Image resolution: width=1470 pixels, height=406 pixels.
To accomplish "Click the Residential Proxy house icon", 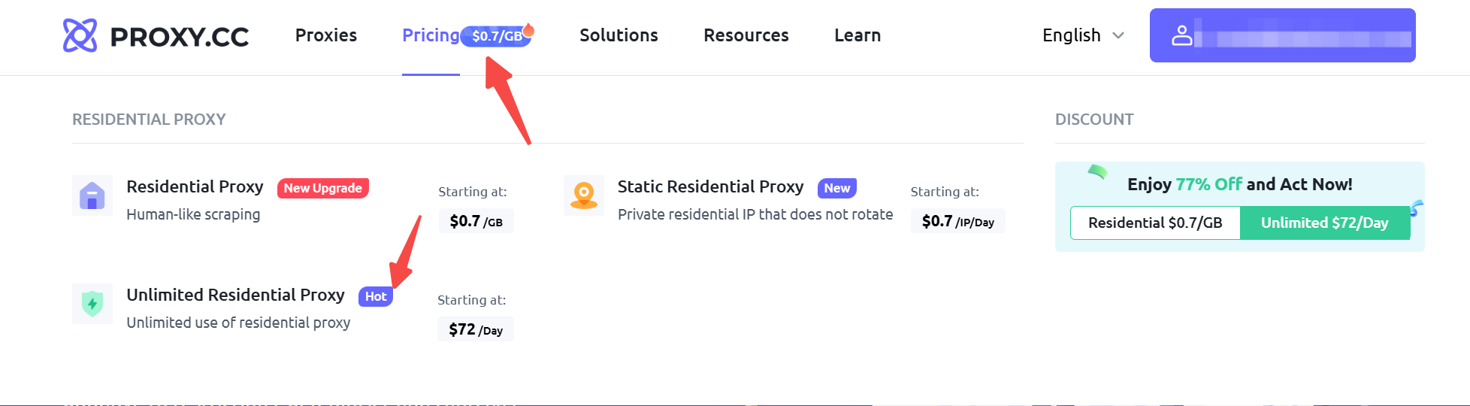I will (92, 195).
